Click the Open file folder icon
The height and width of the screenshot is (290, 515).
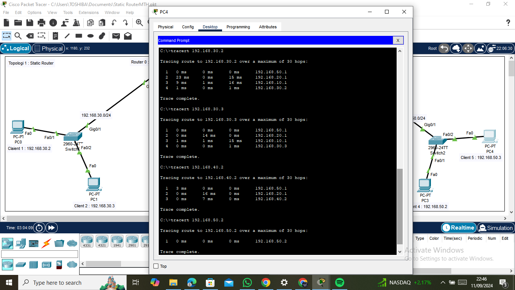coord(18,23)
